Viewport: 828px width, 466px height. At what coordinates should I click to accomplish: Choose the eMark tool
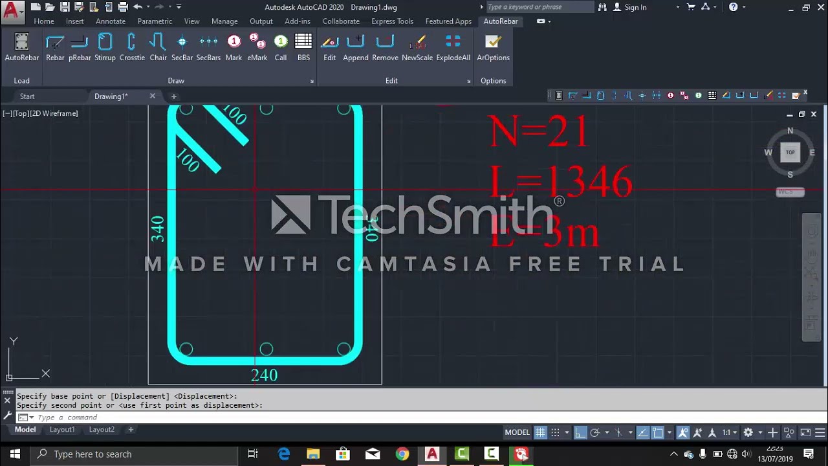(257, 48)
